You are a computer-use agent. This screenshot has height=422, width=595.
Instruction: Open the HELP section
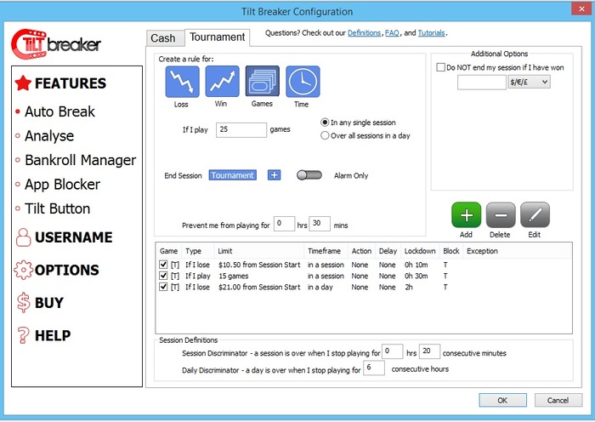point(53,335)
